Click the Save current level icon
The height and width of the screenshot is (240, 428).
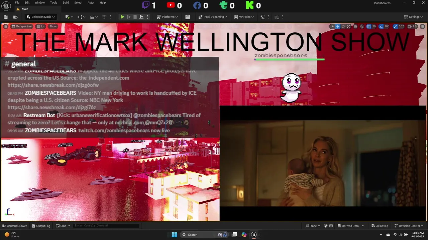6,17
